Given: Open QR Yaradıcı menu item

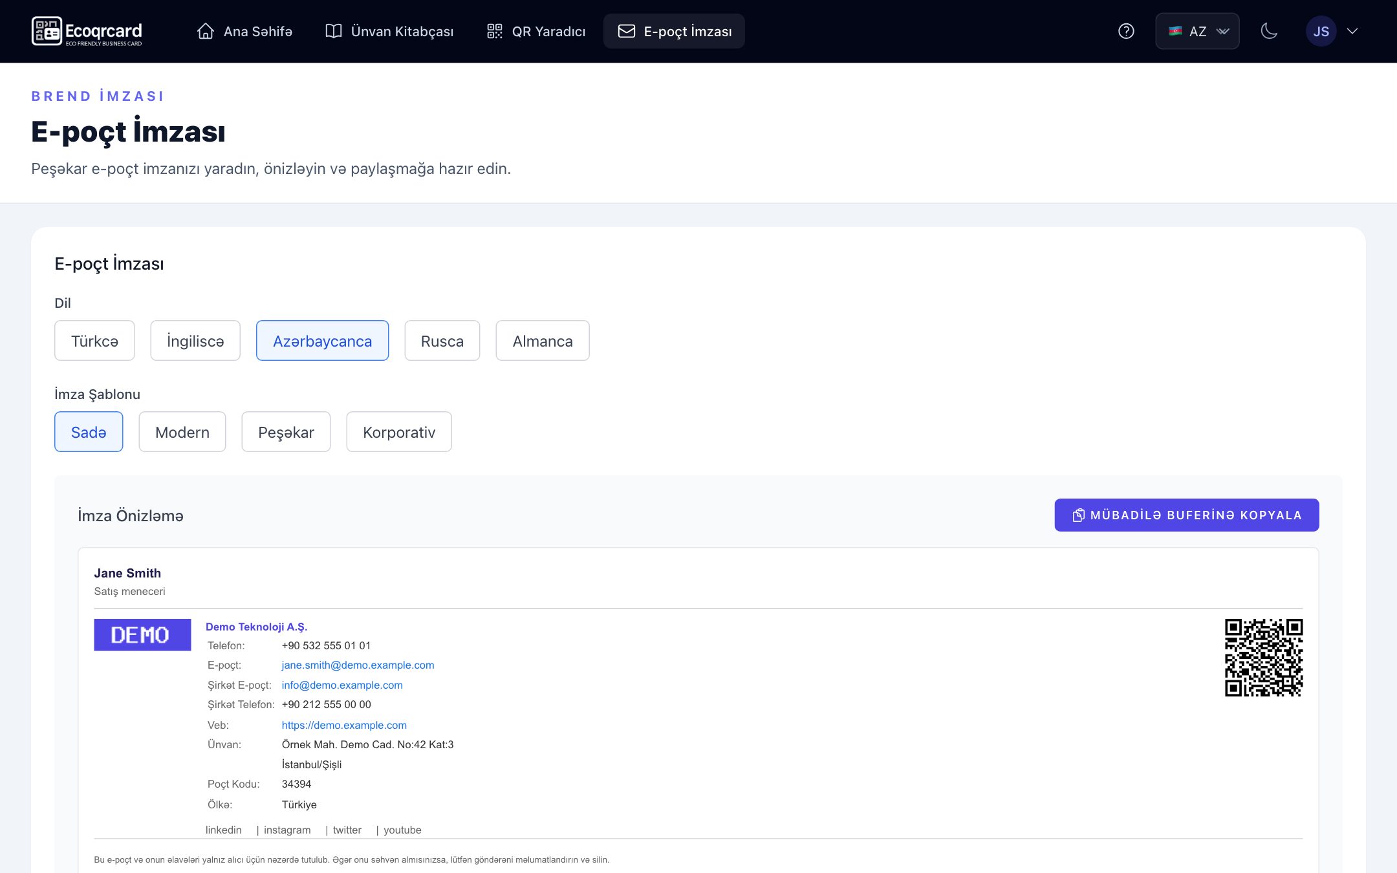Looking at the screenshot, I should coord(536,31).
